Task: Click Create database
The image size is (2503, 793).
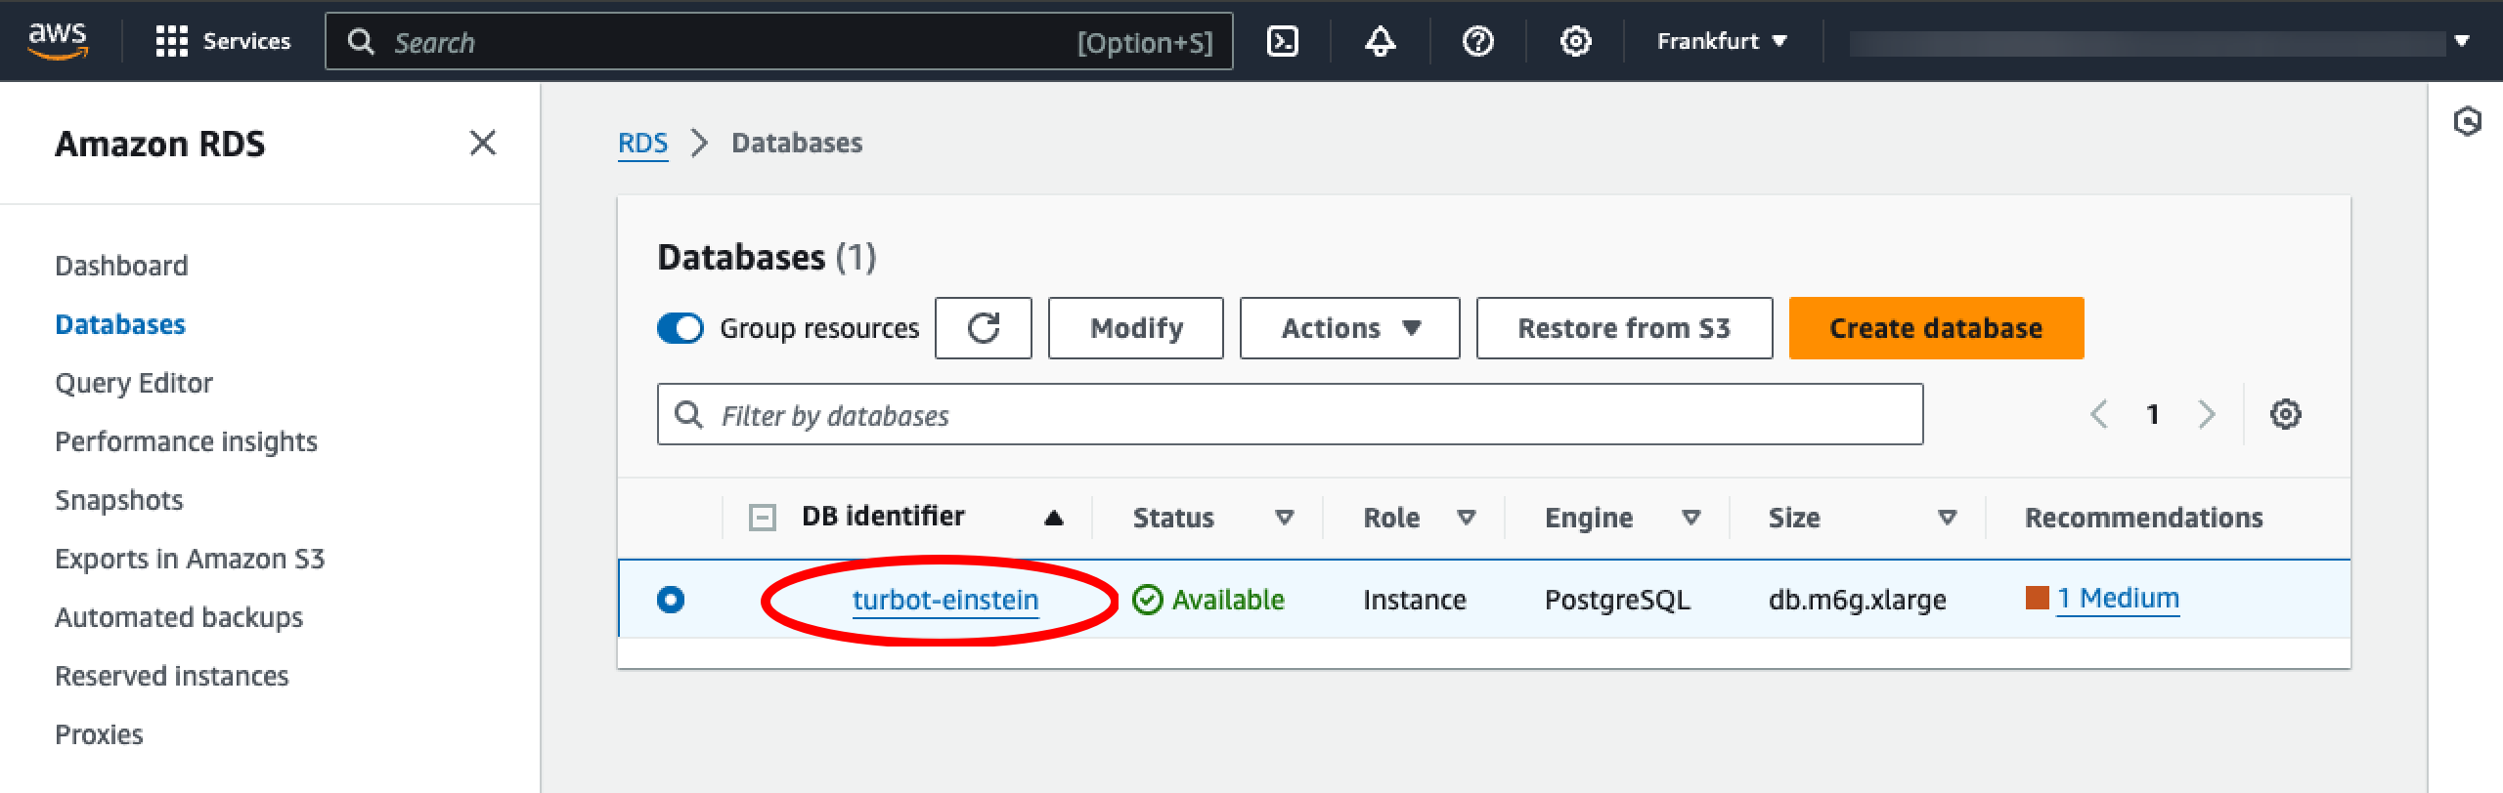Action: coord(1936,328)
